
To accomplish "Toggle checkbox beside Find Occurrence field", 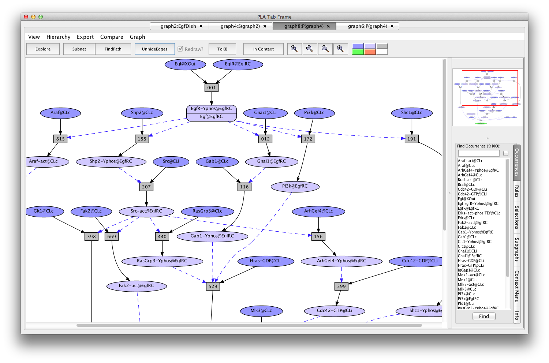I will point(506,153).
